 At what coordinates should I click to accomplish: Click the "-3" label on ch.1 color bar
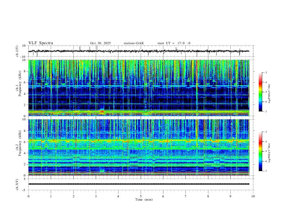coord(265,73)
